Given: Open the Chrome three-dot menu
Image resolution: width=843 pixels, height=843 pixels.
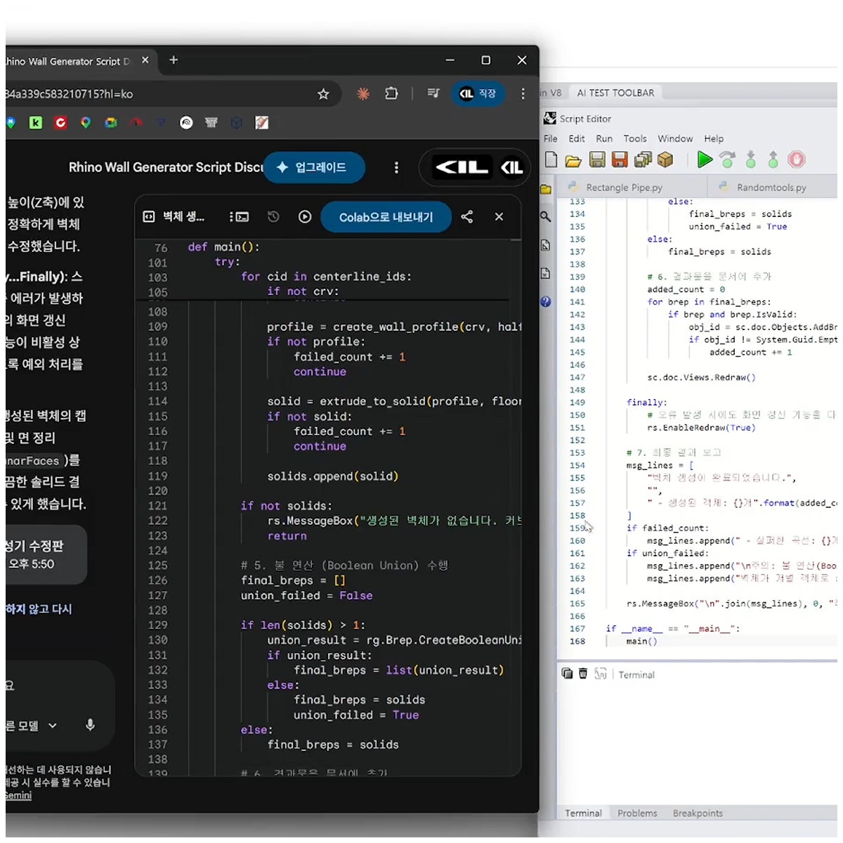Looking at the screenshot, I should tap(523, 93).
